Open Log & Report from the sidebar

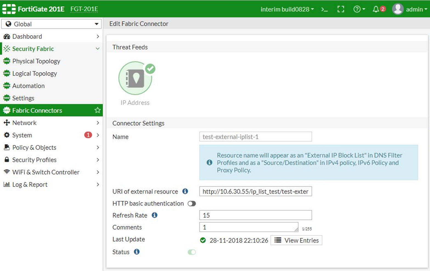click(x=29, y=184)
